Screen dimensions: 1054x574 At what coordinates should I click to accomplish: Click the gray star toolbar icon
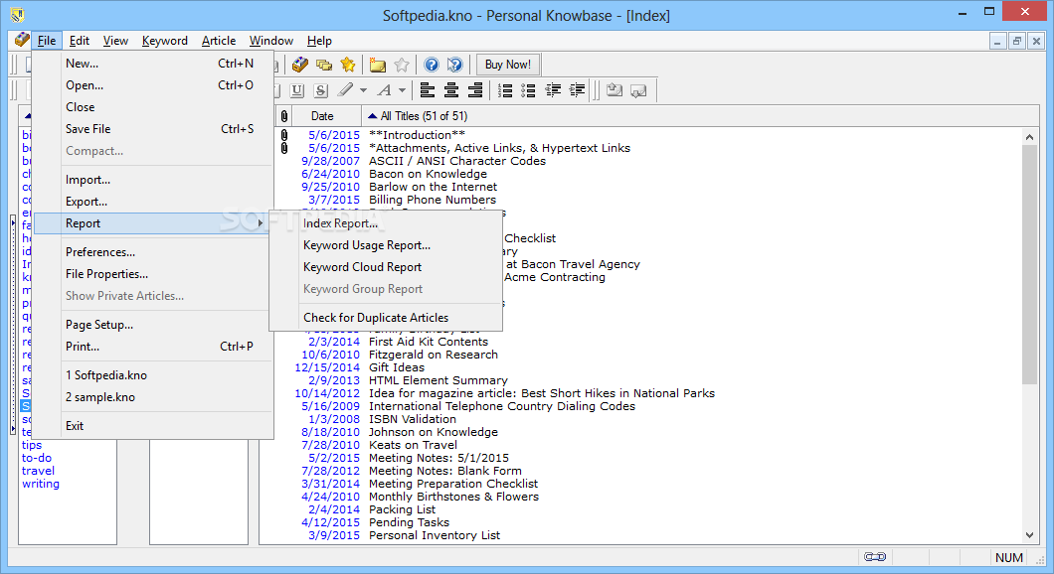tap(402, 65)
